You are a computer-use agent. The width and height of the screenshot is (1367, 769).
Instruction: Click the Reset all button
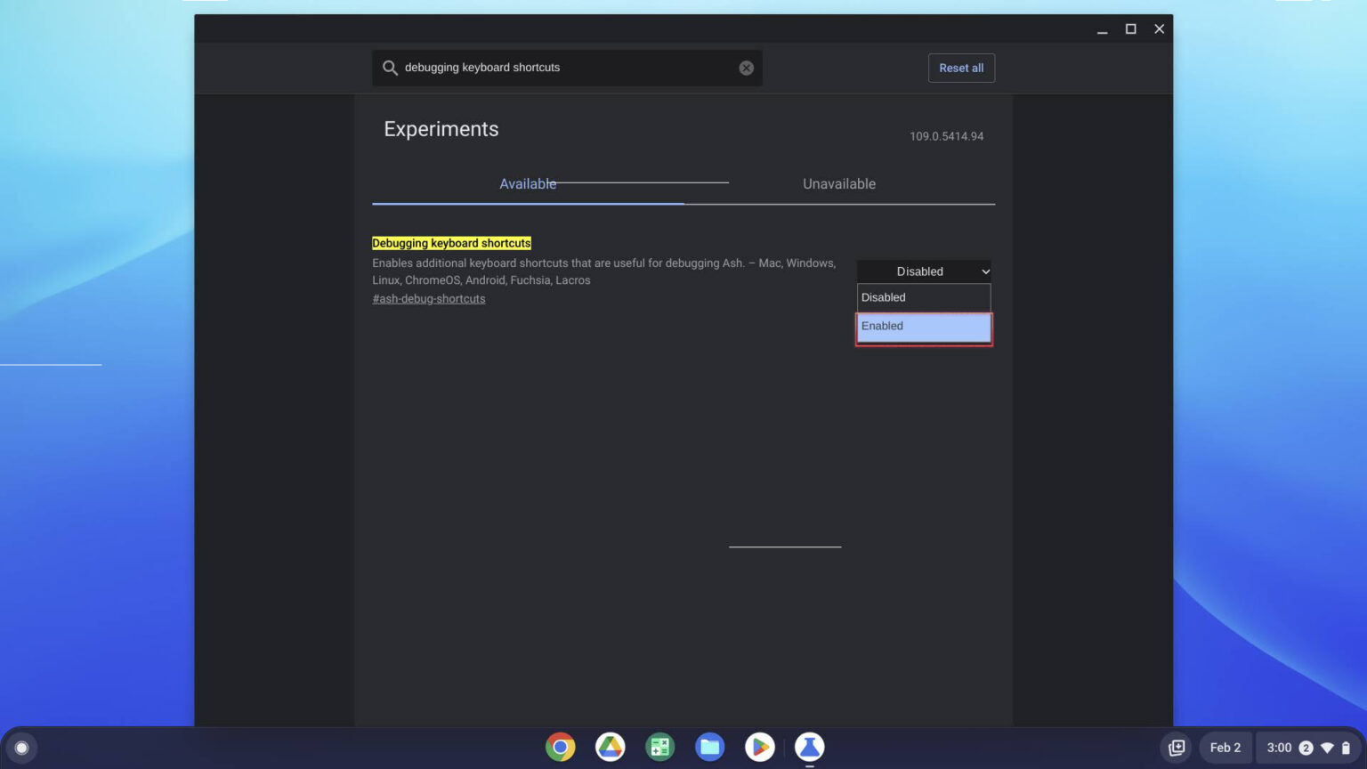point(961,68)
